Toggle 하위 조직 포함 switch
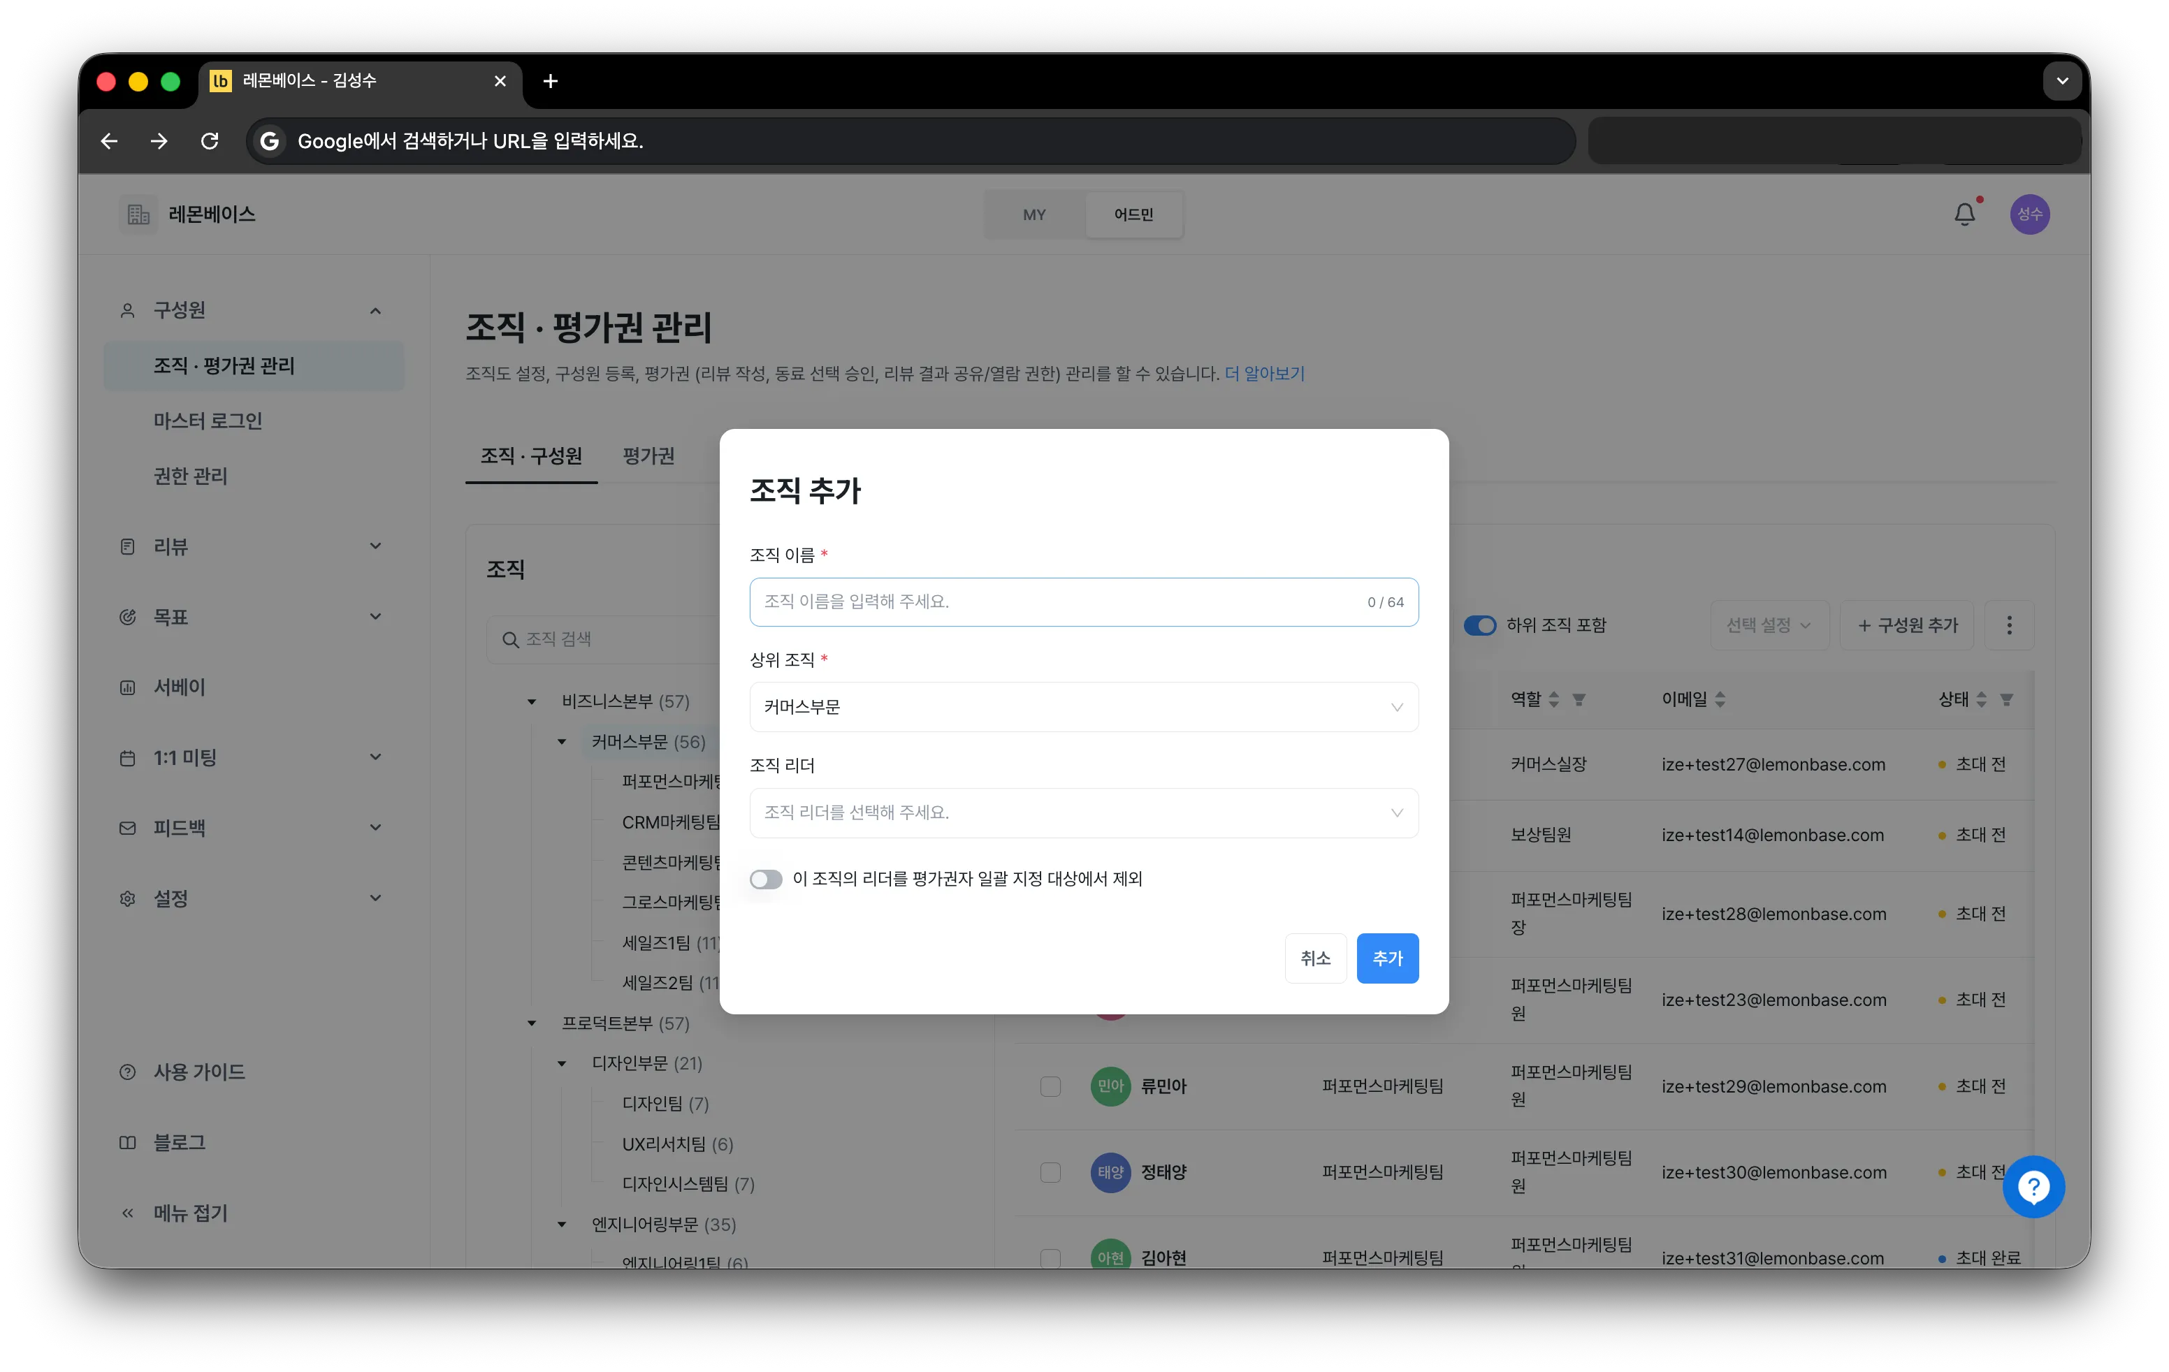 [x=1480, y=625]
